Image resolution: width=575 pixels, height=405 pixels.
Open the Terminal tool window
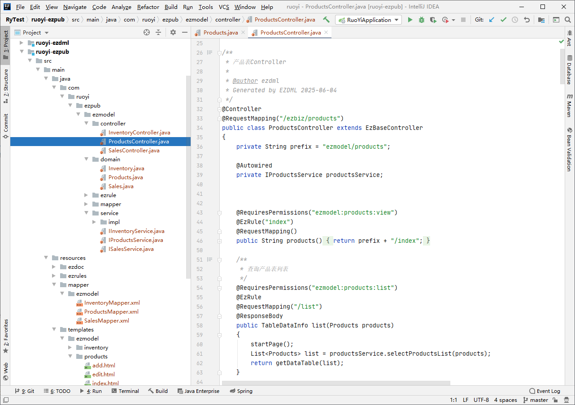pos(125,391)
